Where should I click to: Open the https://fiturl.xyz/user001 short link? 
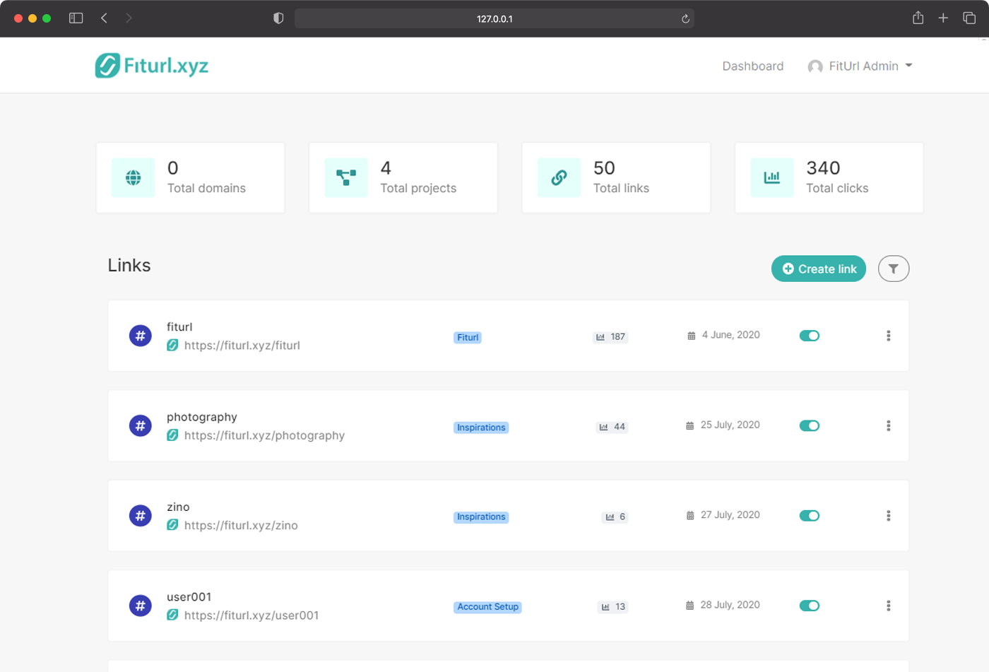[251, 615]
